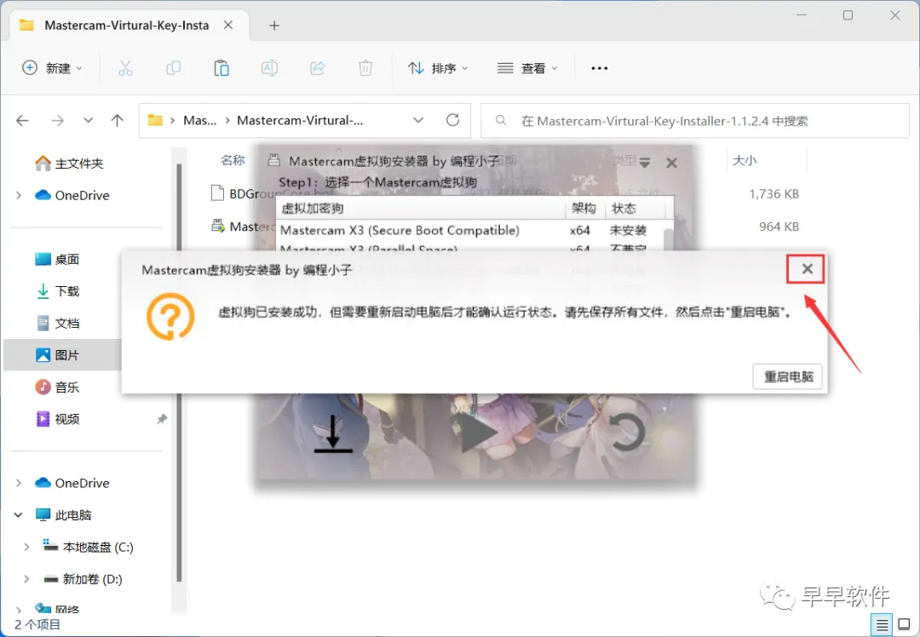920x637 pixels.
Task: Expand the 本地磁盘 (C:) node
Action: pos(26,547)
